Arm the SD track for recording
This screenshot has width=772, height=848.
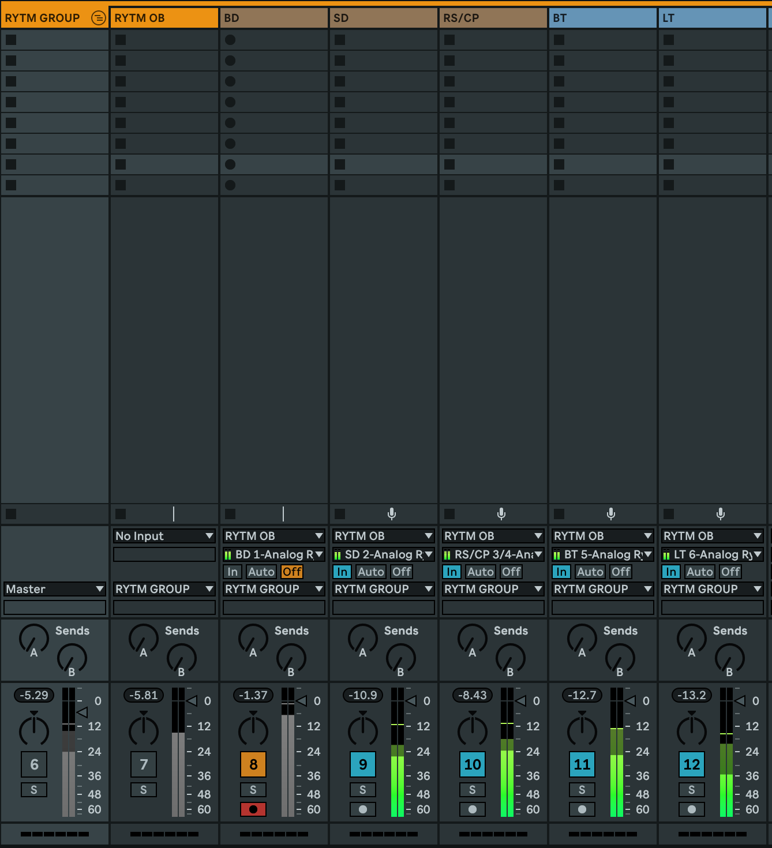coord(362,809)
